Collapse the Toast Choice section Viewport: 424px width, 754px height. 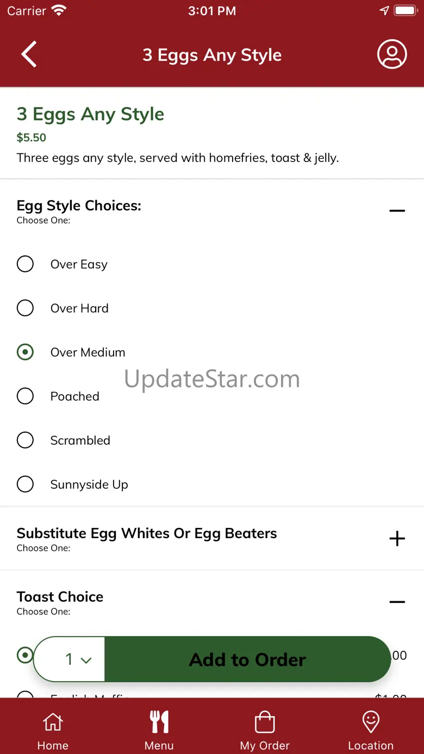397,602
